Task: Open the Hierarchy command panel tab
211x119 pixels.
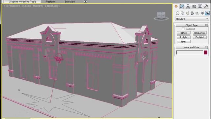Action: click(188, 6)
